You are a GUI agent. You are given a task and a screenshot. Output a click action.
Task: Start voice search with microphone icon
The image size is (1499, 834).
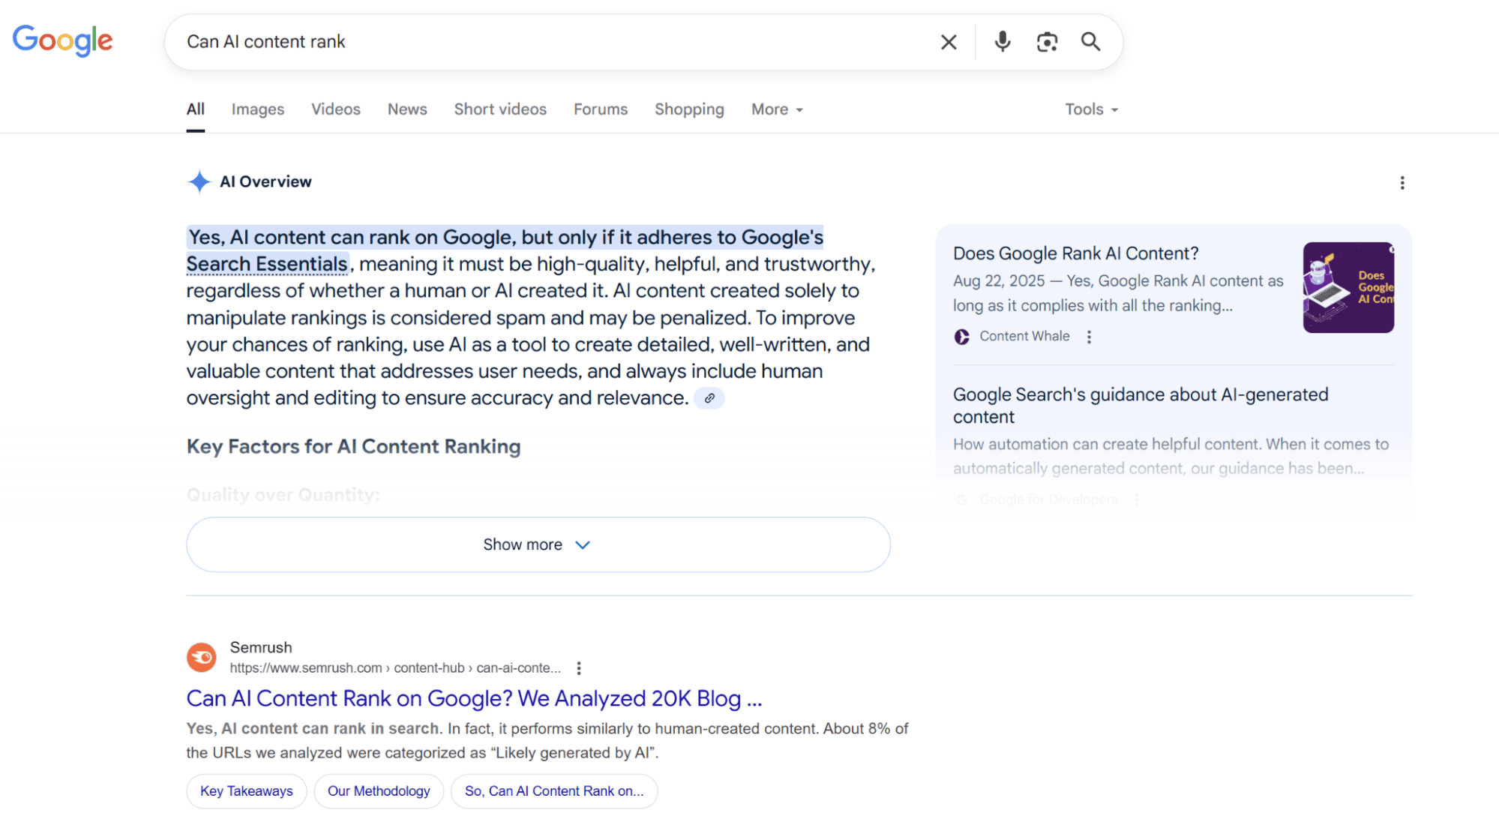click(x=1002, y=42)
